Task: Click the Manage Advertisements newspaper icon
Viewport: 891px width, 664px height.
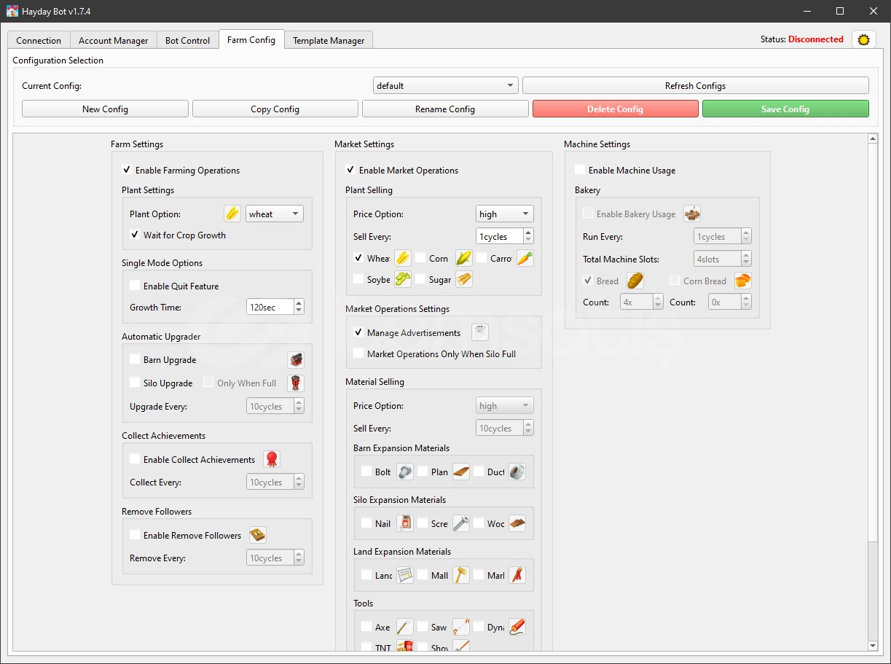Action: pyautogui.click(x=479, y=332)
